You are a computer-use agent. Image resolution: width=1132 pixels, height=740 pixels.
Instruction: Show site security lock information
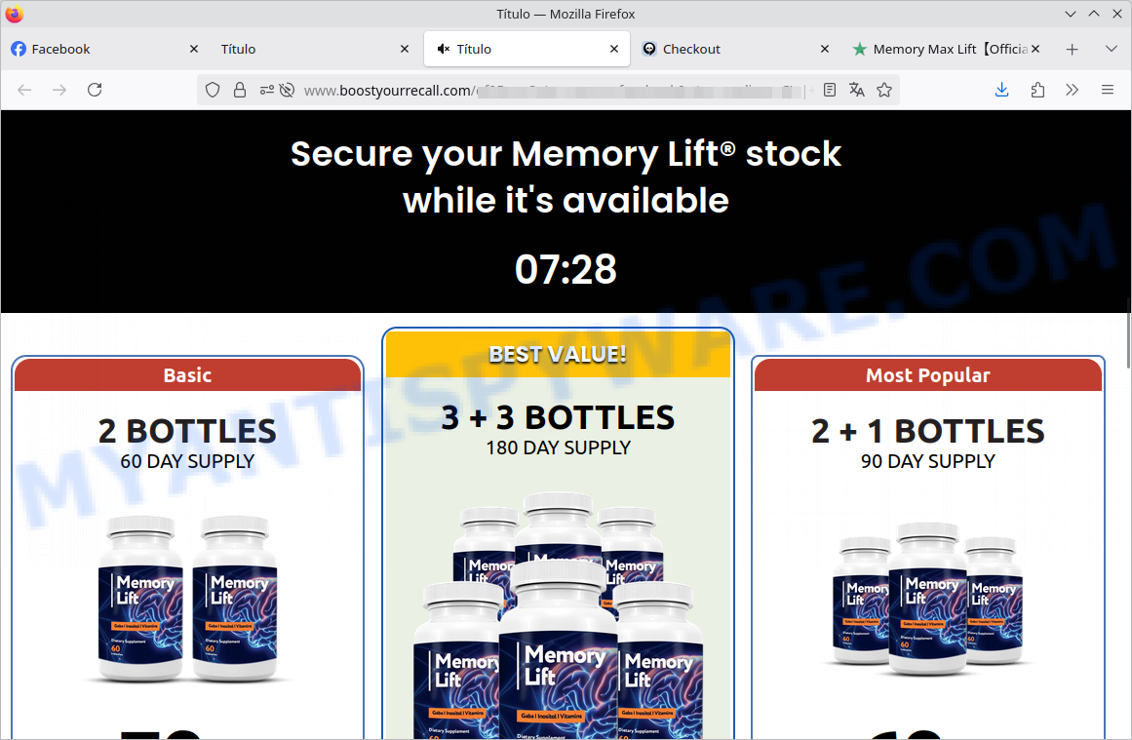(240, 90)
